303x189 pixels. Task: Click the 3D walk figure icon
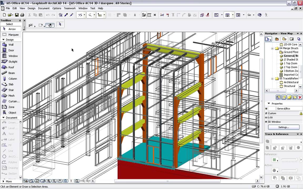pos(266,15)
